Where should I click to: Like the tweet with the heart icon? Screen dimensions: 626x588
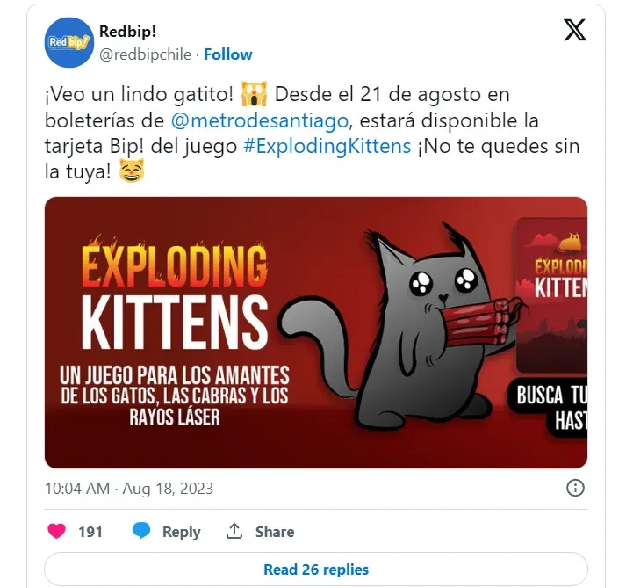click(56, 531)
